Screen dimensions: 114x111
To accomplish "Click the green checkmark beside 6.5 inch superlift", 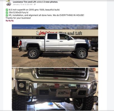I will 7,10.
